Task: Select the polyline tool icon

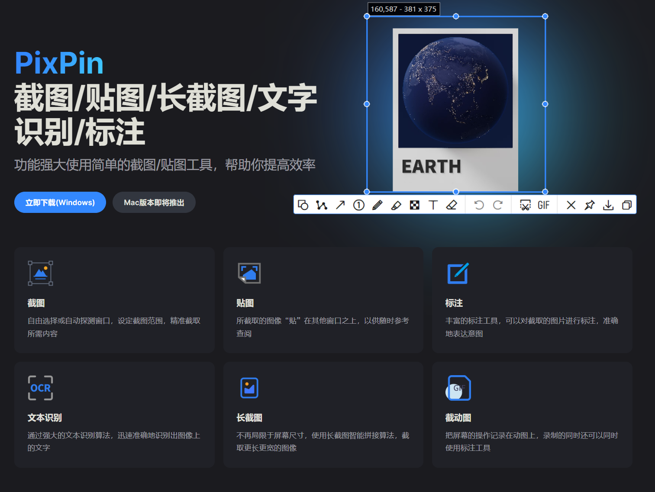Action: [322, 205]
